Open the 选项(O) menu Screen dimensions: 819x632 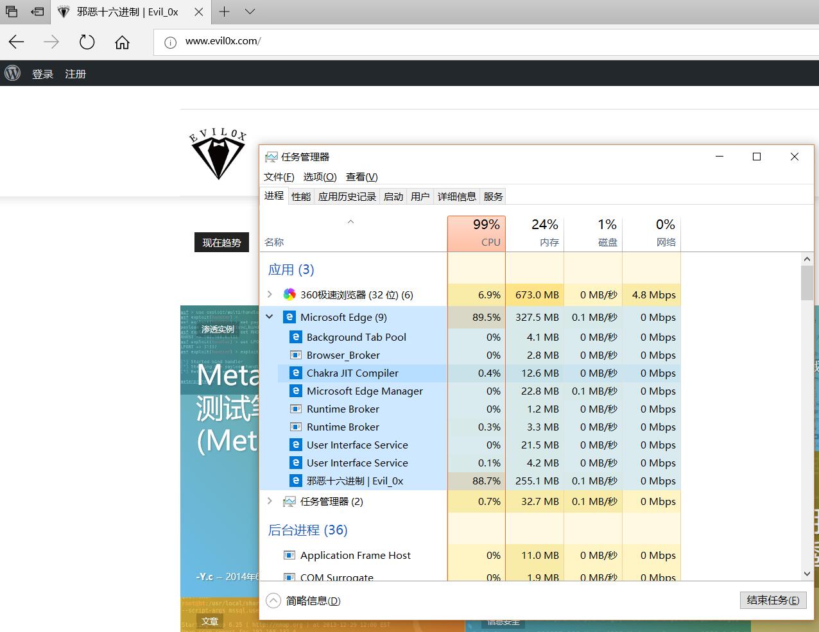click(x=320, y=177)
